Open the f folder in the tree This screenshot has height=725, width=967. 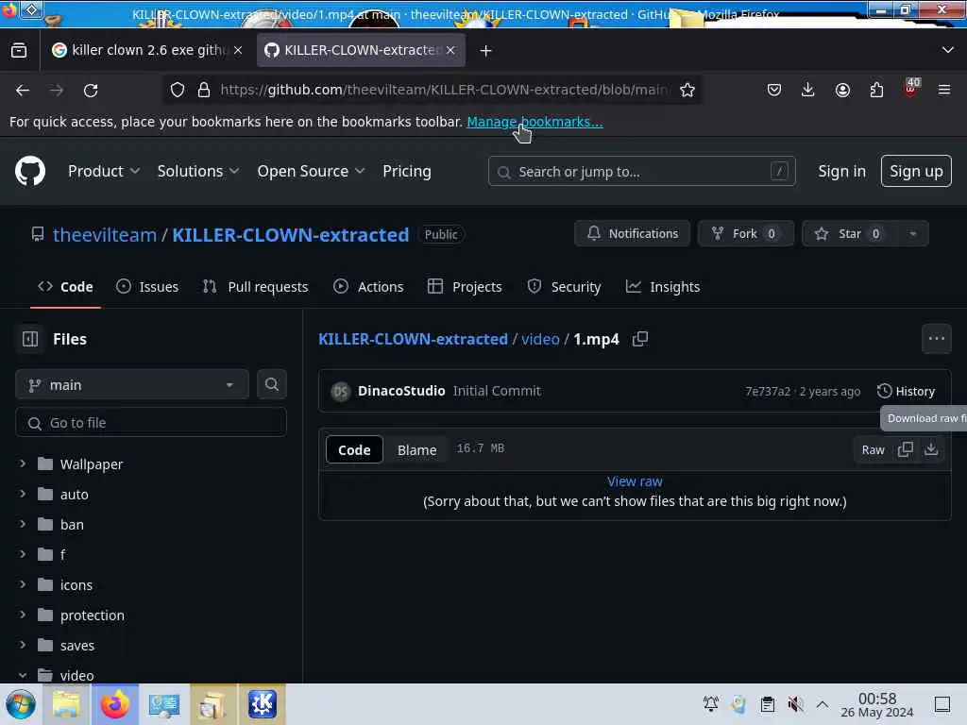coord(63,554)
